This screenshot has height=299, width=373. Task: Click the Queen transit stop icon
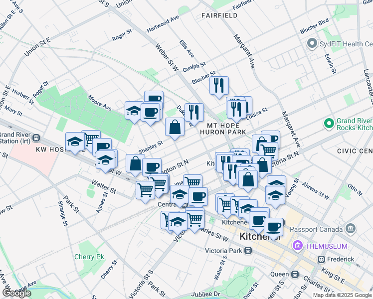pyautogui.click(x=295, y=275)
